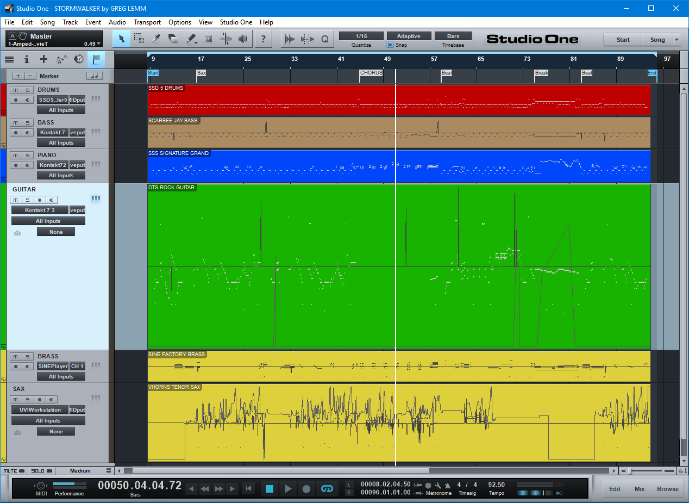Click the Fast Forward button
Viewport: 689px width, 503px height.
pos(219,489)
